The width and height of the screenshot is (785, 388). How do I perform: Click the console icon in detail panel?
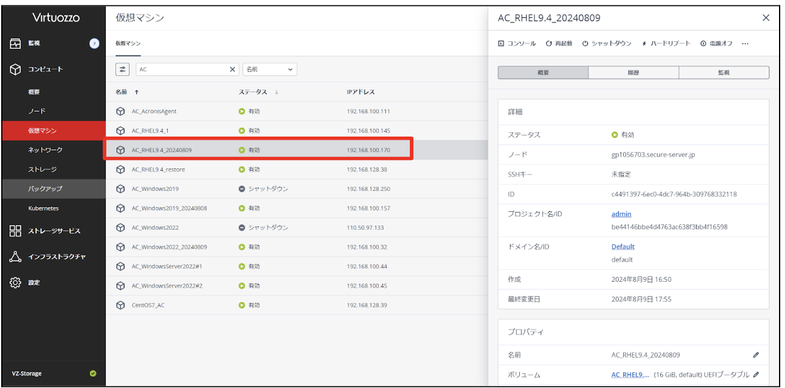click(x=501, y=44)
